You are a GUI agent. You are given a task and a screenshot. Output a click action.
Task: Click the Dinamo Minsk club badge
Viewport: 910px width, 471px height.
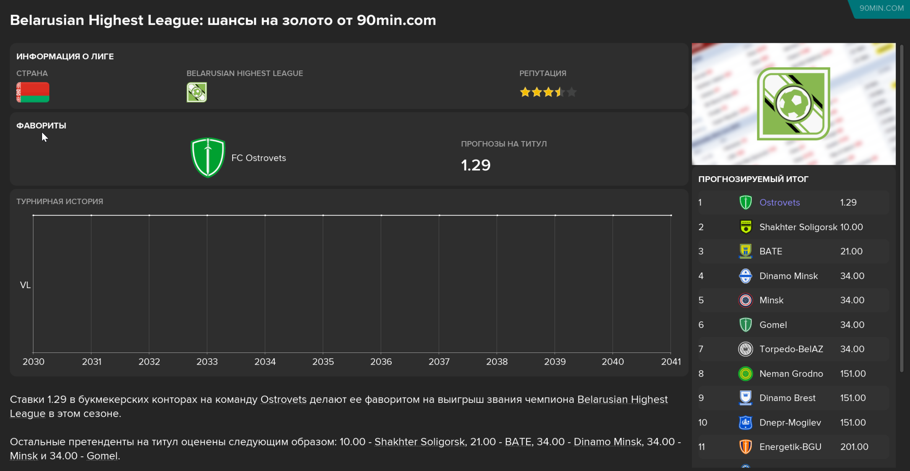click(746, 276)
